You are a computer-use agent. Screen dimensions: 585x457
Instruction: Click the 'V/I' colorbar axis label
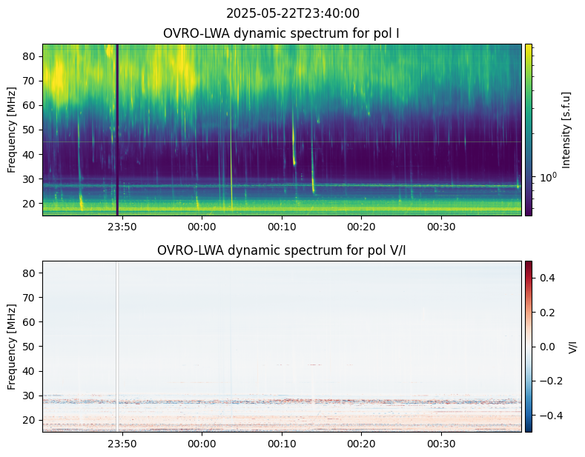click(572, 346)
